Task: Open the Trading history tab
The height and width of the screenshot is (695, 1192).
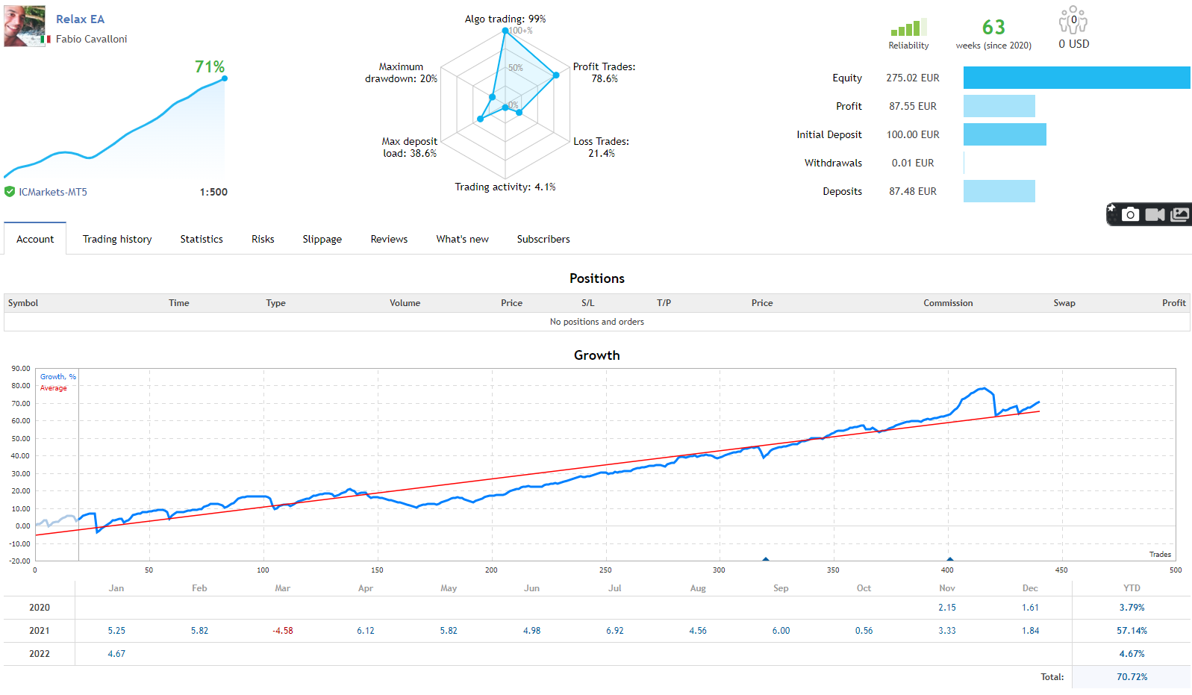Action: click(117, 239)
